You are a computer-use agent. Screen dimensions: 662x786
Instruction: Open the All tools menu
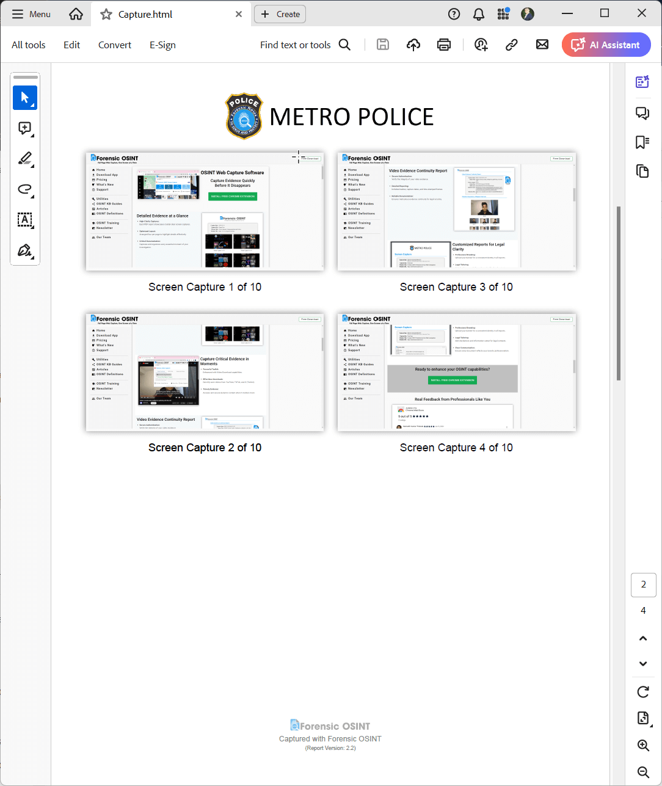point(29,45)
